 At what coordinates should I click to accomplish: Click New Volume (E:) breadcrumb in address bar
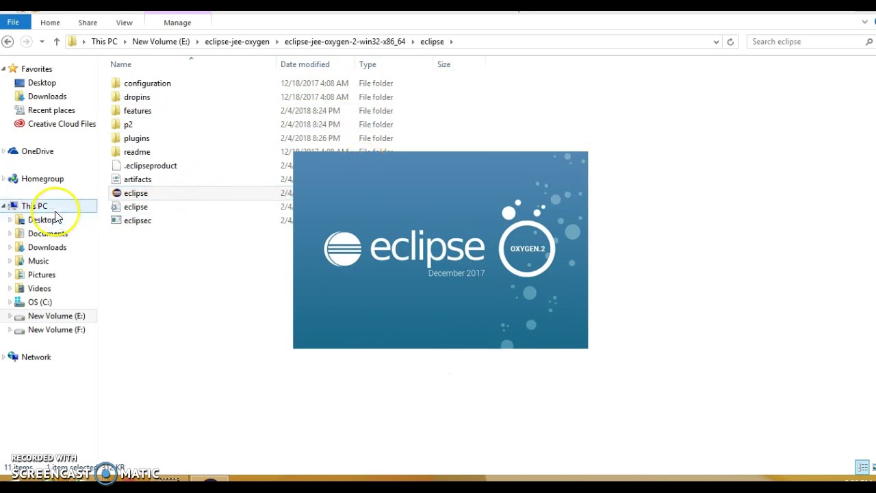[161, 42]
